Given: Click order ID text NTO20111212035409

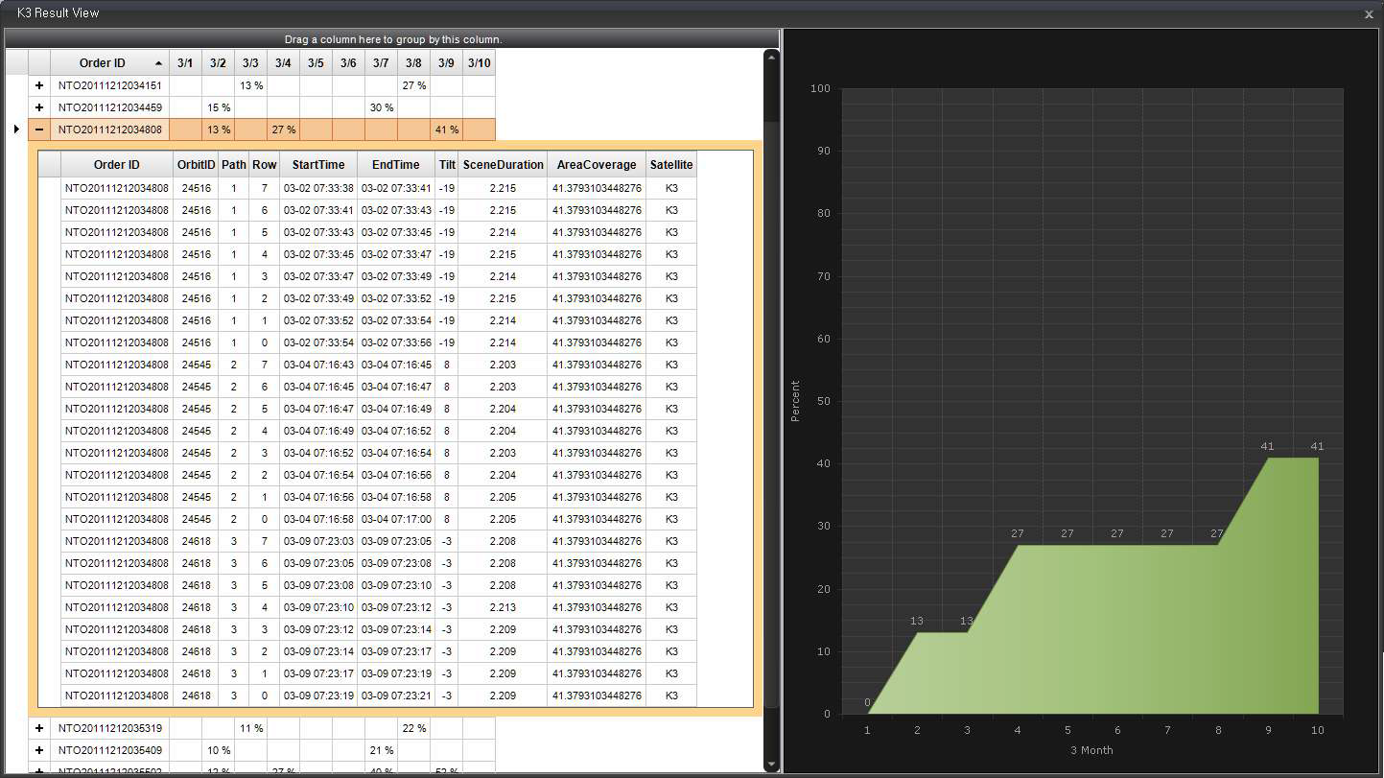Looking at the screenshot, I should click(x=110, y=750).
